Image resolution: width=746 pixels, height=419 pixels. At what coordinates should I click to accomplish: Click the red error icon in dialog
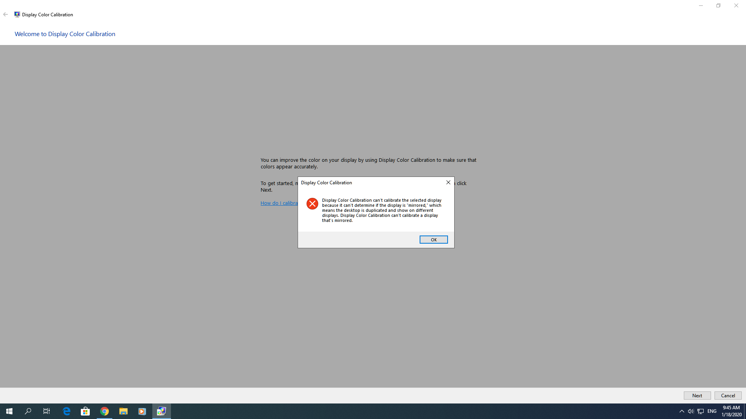coord(312,204)
